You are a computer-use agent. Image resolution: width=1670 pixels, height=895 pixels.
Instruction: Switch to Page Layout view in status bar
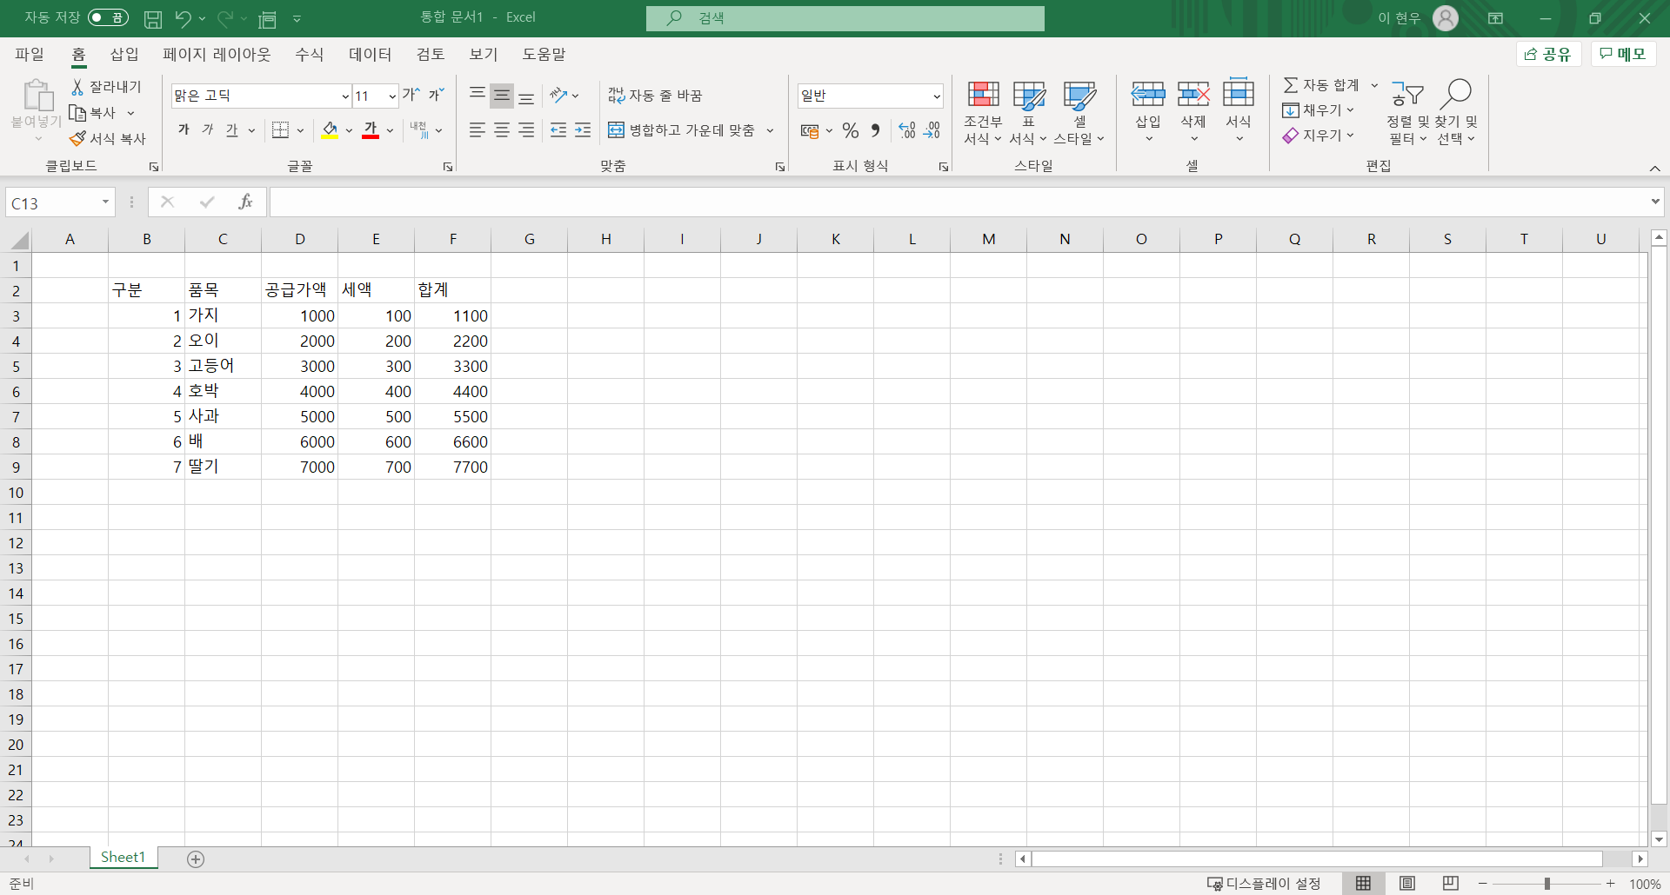click(1407, 883)
